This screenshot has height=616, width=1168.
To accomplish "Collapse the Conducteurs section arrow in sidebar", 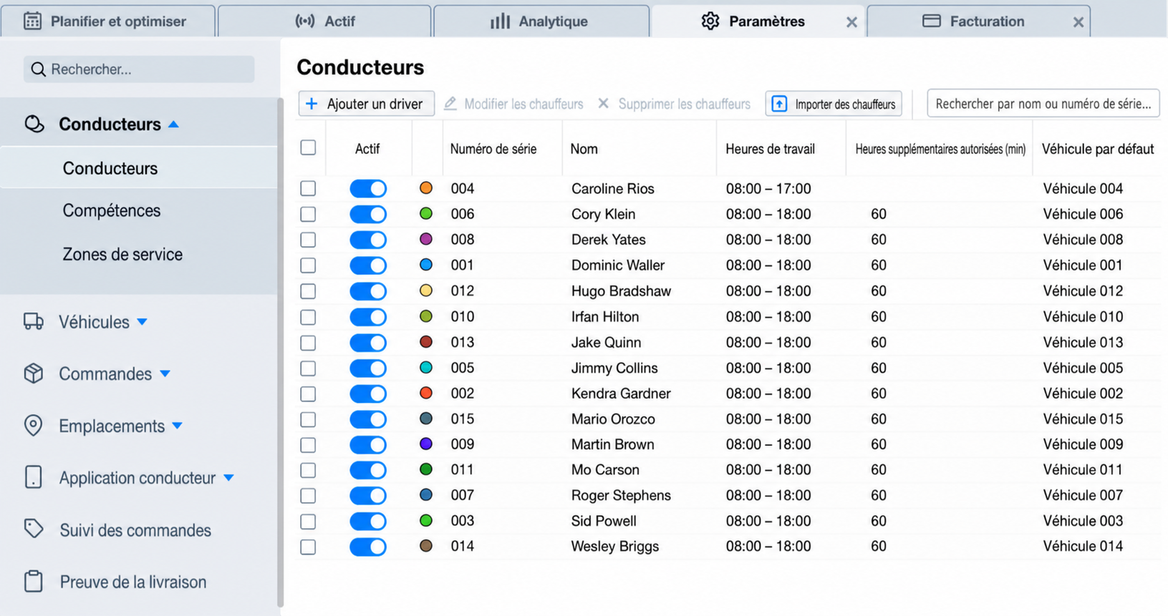I will (x=173, y=124).
